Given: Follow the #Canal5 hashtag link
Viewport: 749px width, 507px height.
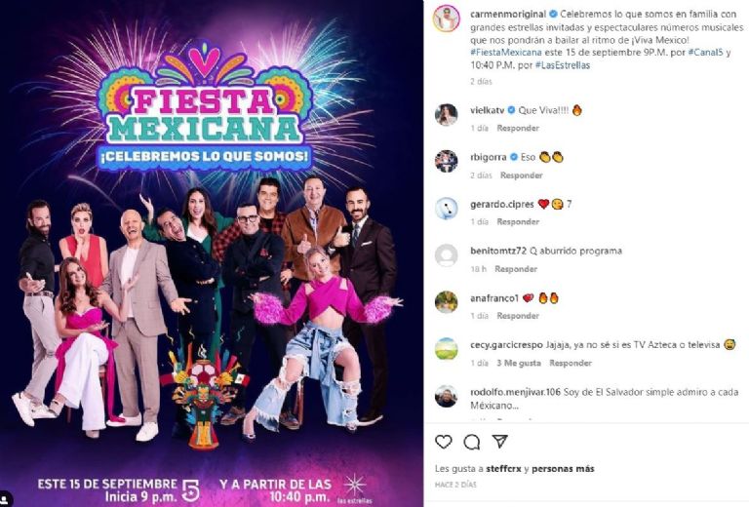Looking at the screenshot, I should pyautogui.click(x=705, y=53).
